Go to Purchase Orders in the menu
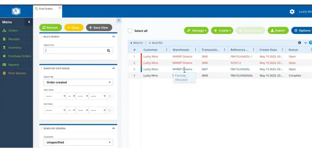This screenshot has height=156, width=312. pyautogui.click(x=19, y=56)
